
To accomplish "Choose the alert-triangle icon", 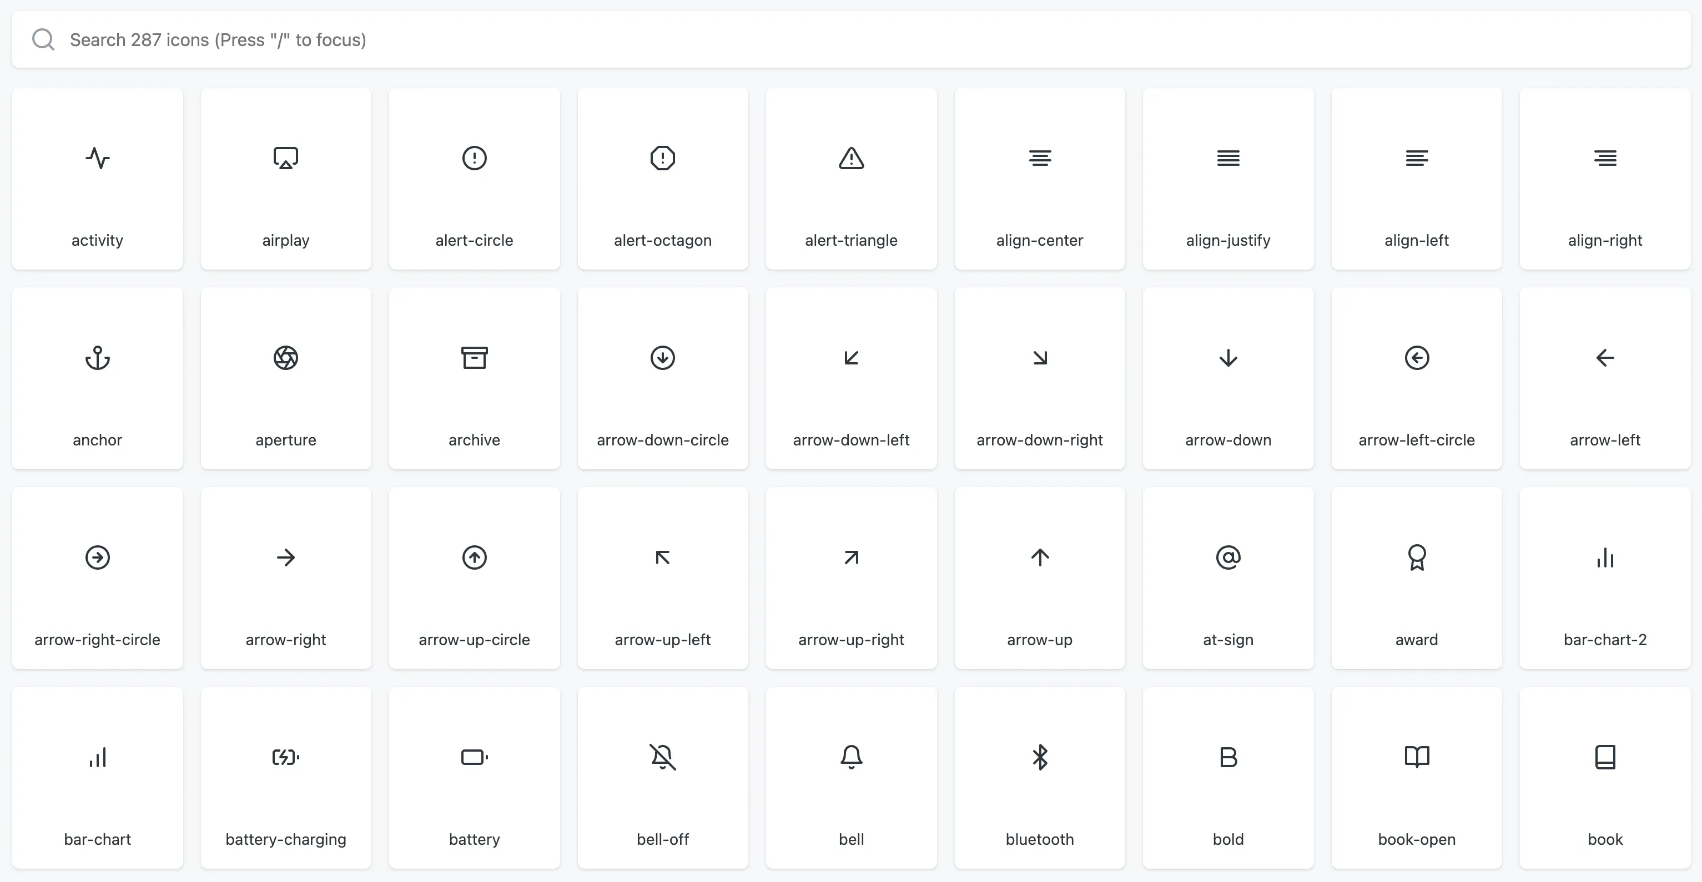I will [851, 159].
